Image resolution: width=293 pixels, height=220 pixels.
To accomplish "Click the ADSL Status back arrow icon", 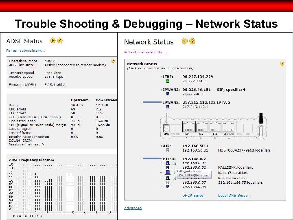I will tap(53, 40).
